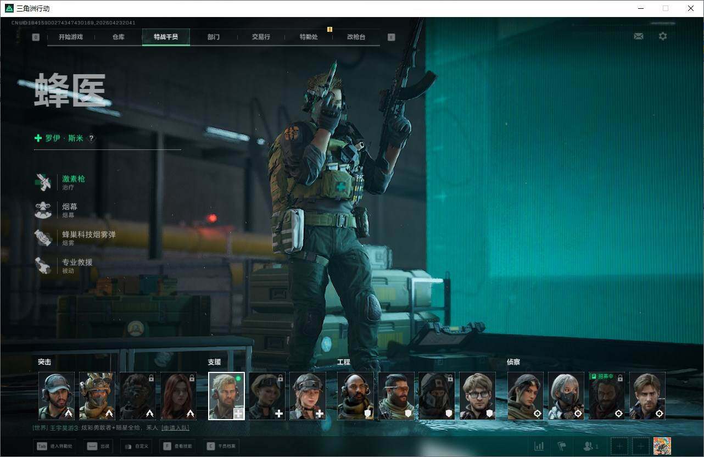Switch to the 交易行 tab

(261, 37)
